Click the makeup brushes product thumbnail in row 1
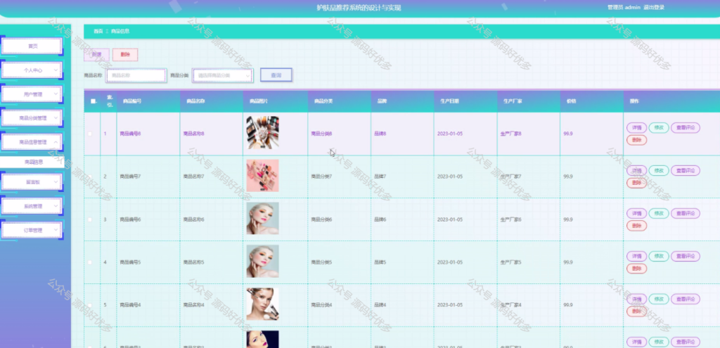The width and height of the screenshot is (720, 348). pos(263,133)
